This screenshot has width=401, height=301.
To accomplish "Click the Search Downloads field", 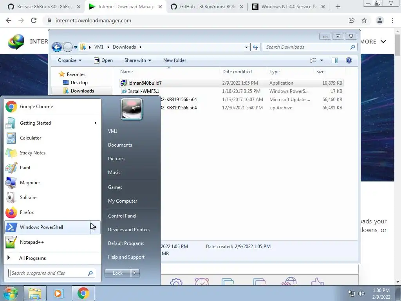I will pyautogui.click(x=310, y=47).
